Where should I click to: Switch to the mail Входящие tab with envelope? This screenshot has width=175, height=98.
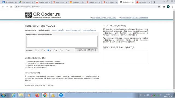[x=76, y=2]
